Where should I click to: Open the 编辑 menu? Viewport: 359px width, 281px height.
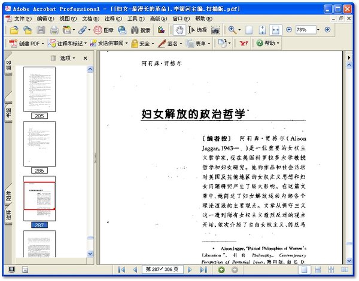(x=45, y=18)
